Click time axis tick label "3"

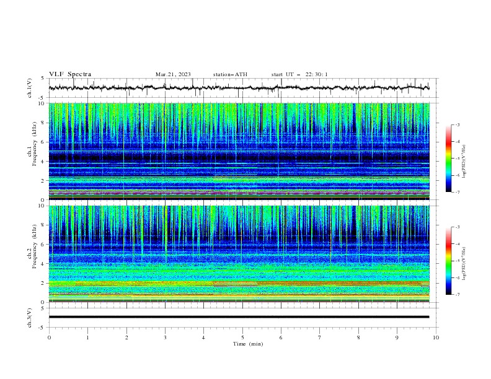point(165,338)
